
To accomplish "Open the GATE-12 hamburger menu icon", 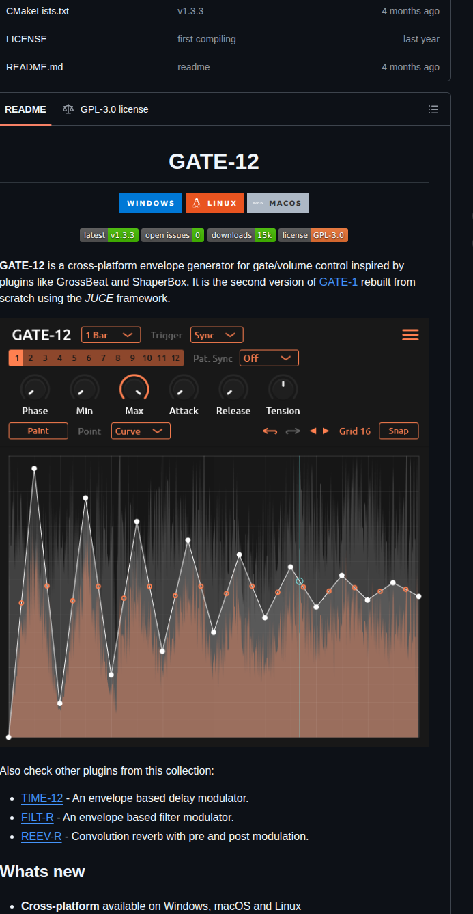I will click(x=410, y=335).
